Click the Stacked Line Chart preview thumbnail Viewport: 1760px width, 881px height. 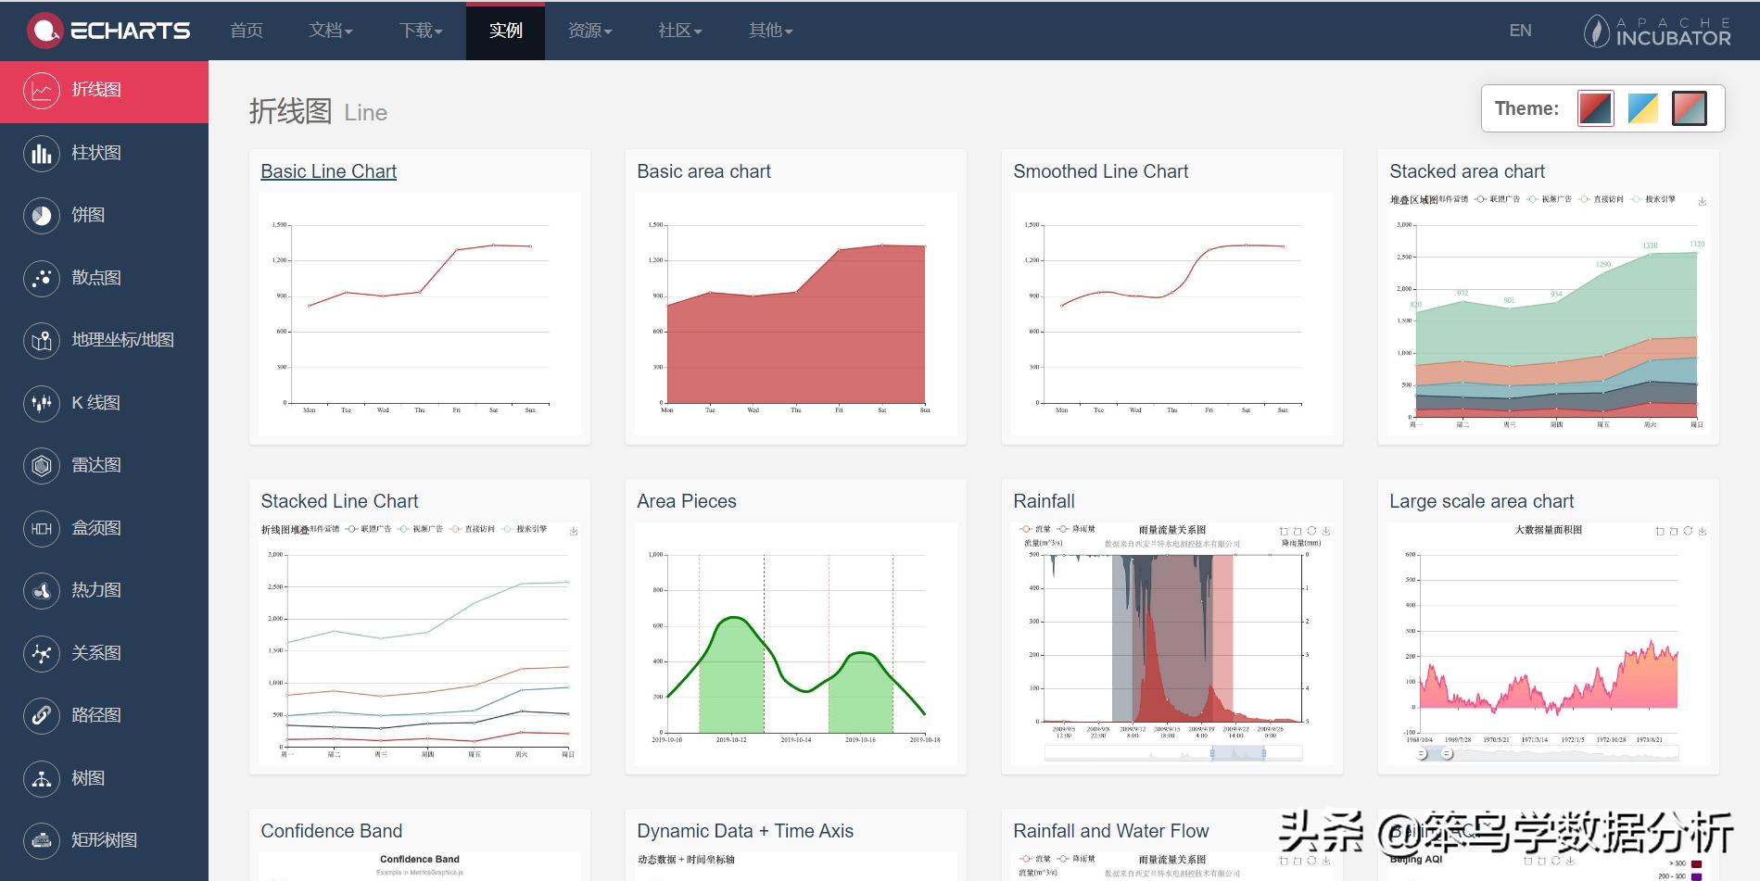[420, 644]
